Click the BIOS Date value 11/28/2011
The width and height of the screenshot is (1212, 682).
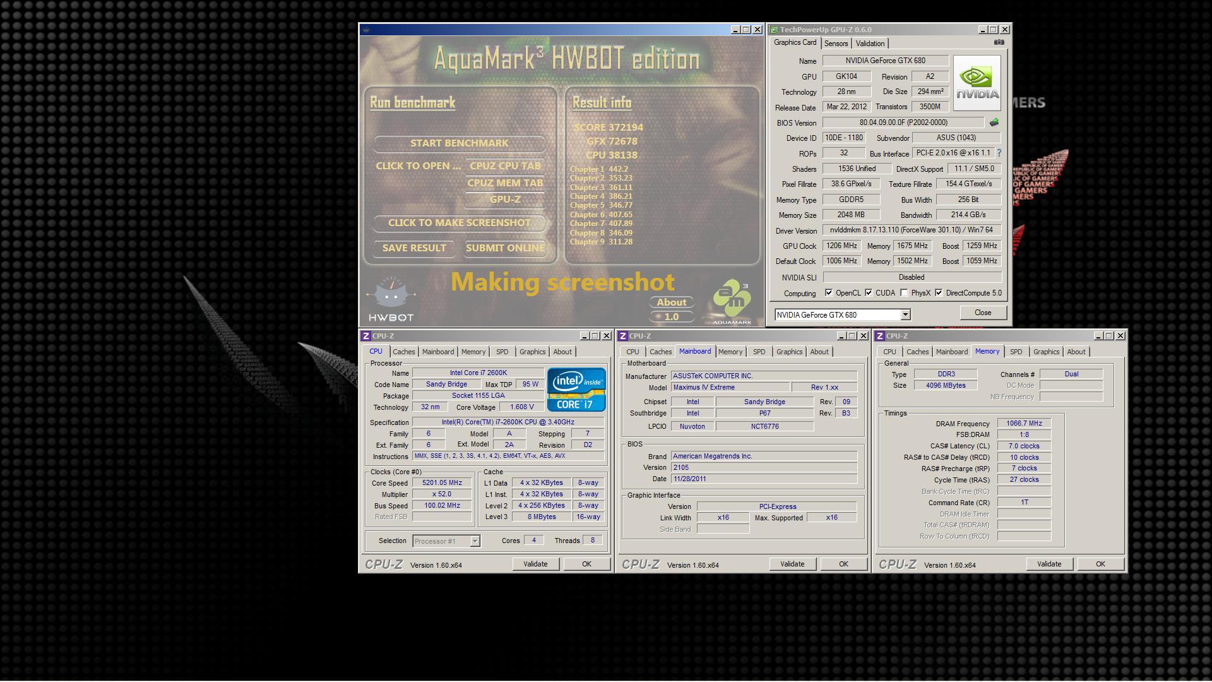tap(764, 479)
